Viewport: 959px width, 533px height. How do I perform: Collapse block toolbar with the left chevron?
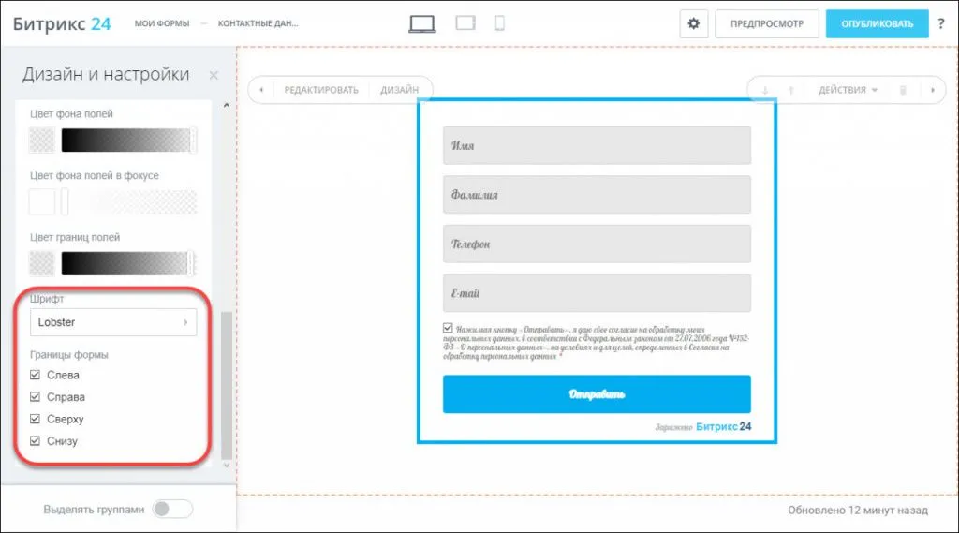(261, 90)
